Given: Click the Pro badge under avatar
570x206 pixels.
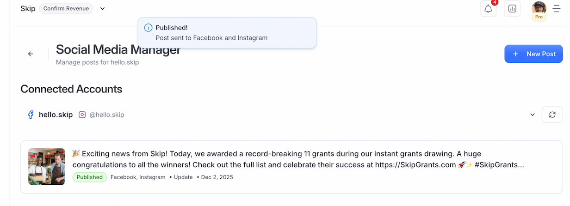Looking at the screenshot, I should (539, 17).
